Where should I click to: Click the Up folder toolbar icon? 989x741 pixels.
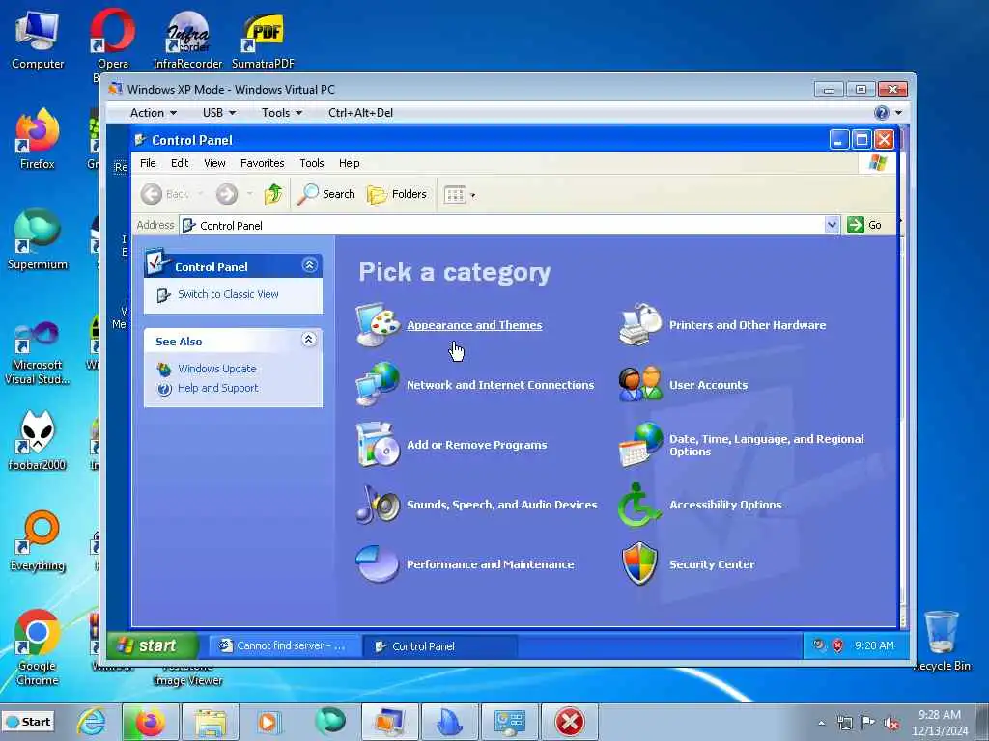(x=273, y=194)
